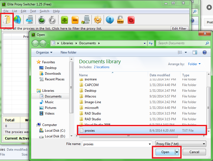Click the blue help icon in Open dialog
Viewport: 213px width, 161px height.
204,52
